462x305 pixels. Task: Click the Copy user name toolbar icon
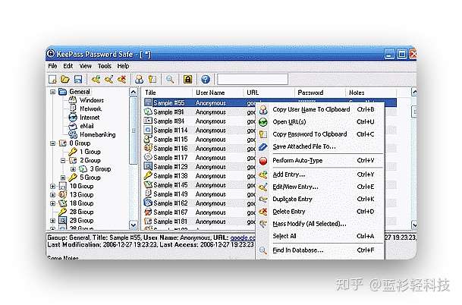(x=139, y=79)
